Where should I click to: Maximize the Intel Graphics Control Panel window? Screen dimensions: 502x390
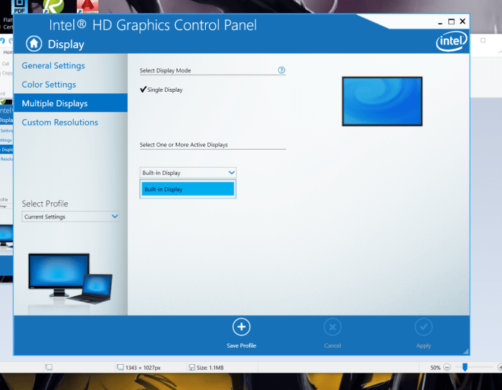pyautogui.click(x=451, y=22)
